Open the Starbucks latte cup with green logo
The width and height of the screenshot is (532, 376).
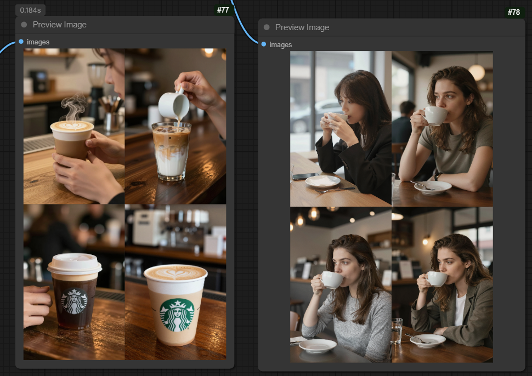point(176,282)
